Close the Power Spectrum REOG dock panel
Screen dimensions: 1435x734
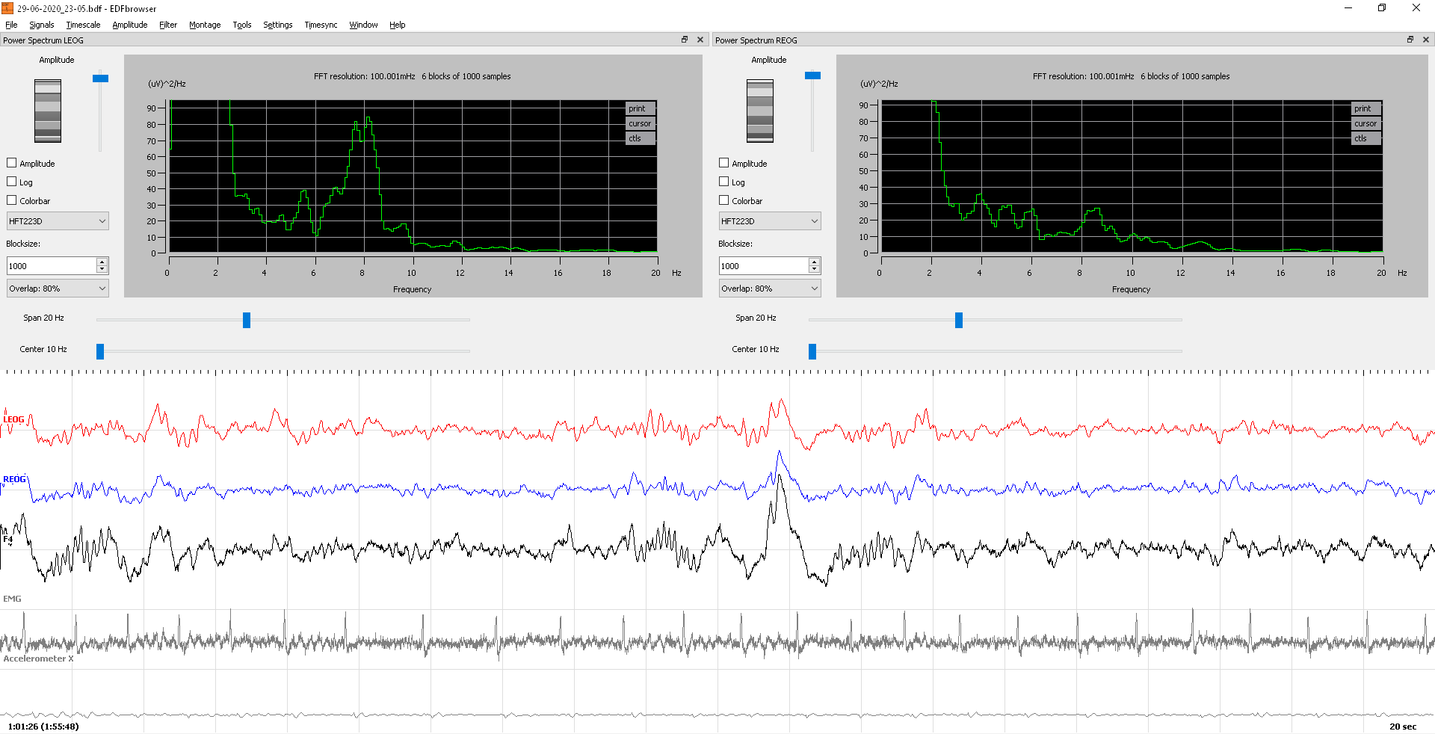[1426, 40]
